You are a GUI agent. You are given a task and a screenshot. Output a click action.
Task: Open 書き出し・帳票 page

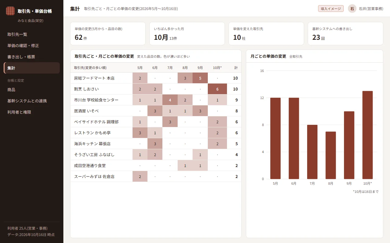32,57
